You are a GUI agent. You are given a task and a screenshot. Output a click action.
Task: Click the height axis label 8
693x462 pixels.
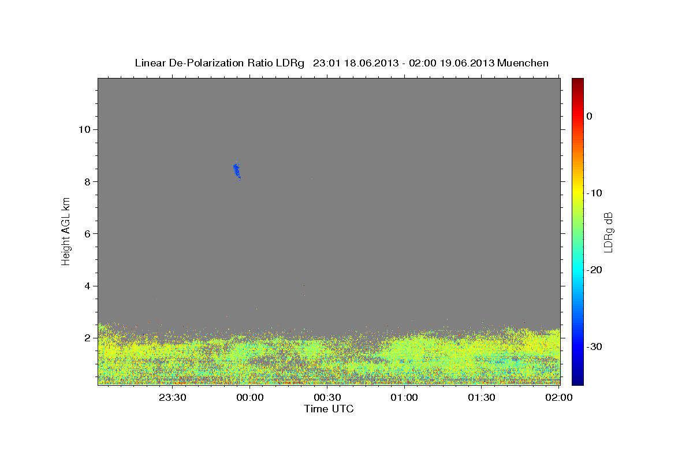click(87, 181)
